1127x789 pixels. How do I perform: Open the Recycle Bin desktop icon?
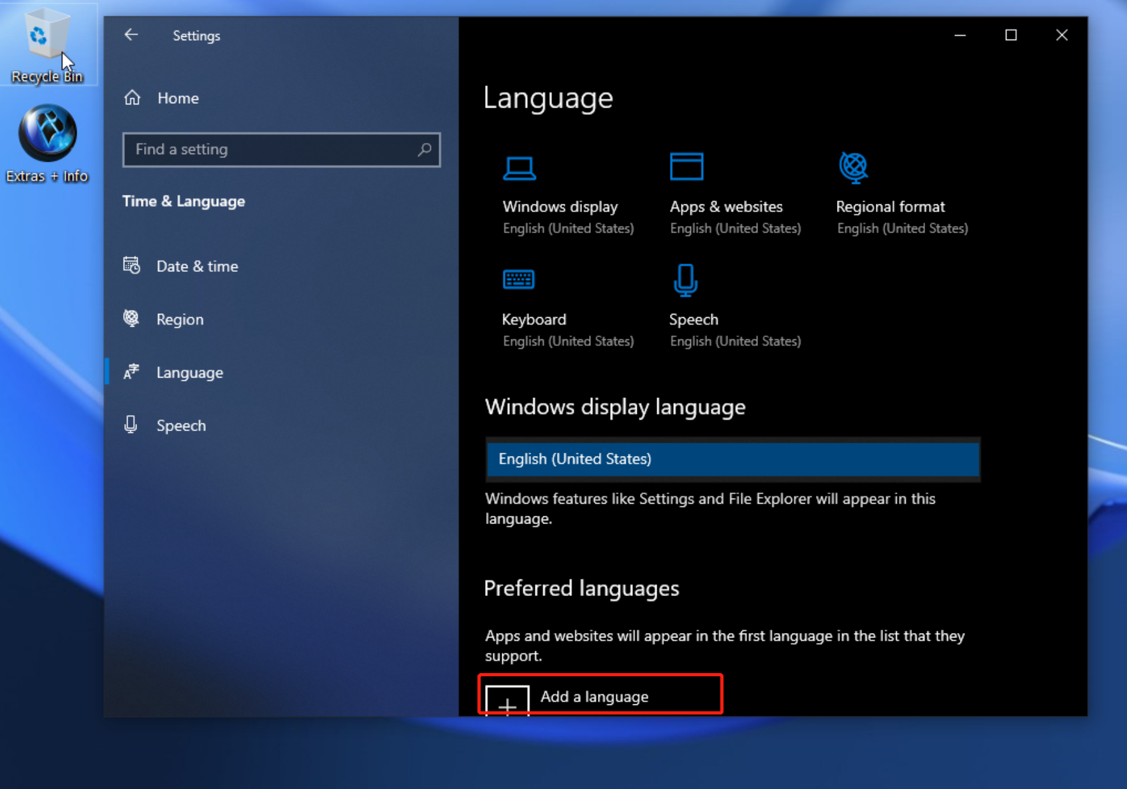[x=48, y=45]
